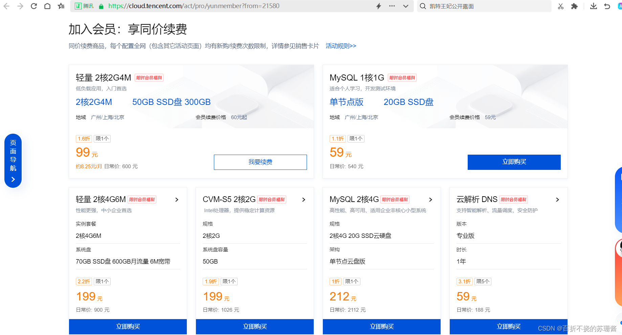Click the 轻量 2核2G4M card title
The image size is (622, 335).
[103, 77]
